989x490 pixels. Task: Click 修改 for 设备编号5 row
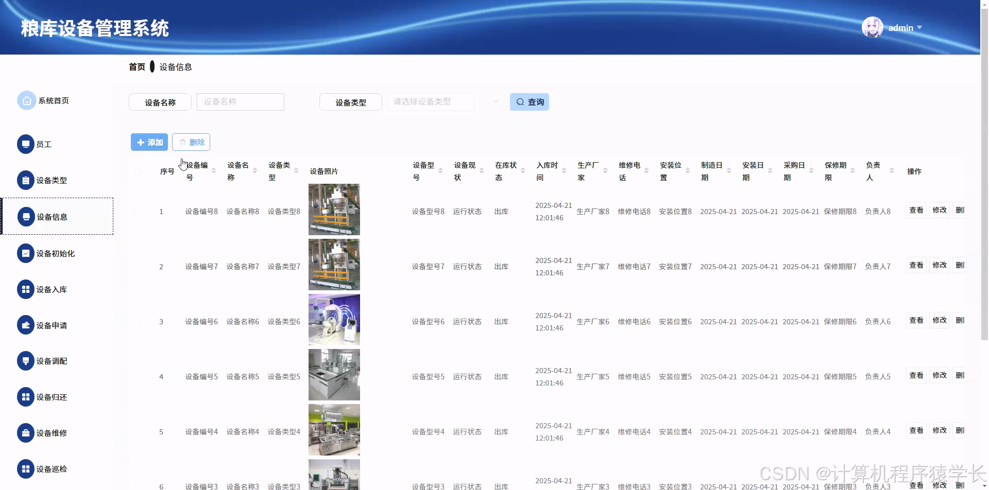tap(940, 375)
